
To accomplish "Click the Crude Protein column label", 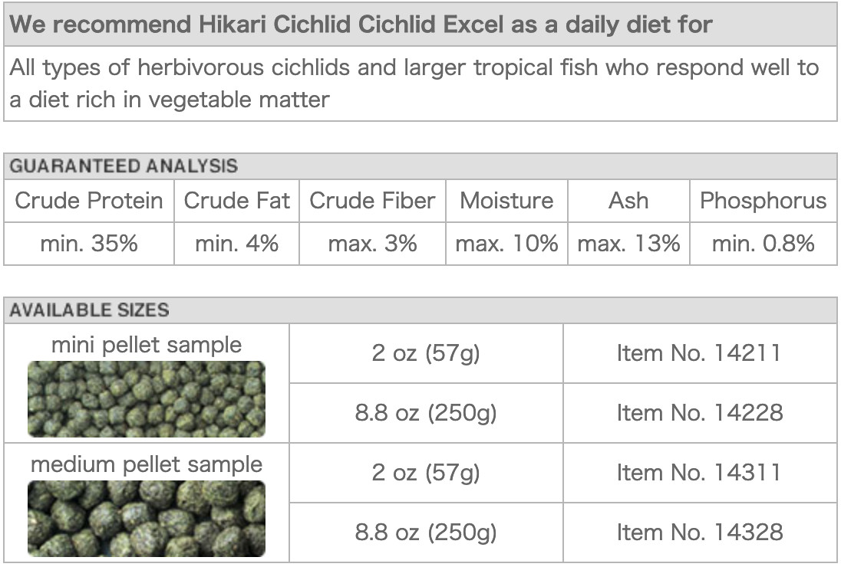I will (x=89, y=201).
